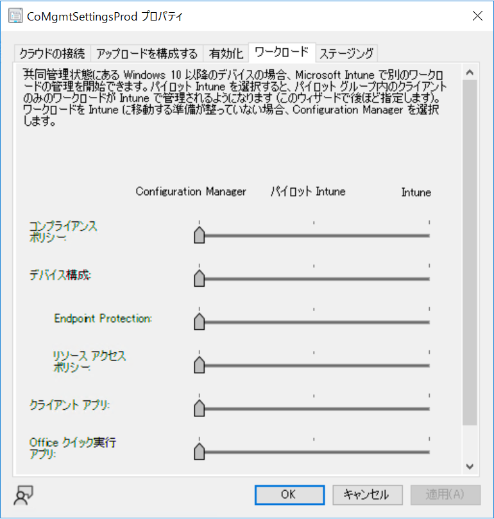Click the scroll up arrow
The image size is (494, 519).
[x=470, y=72]
